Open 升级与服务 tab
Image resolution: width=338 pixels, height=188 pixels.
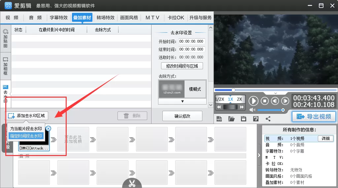point(200,18)
